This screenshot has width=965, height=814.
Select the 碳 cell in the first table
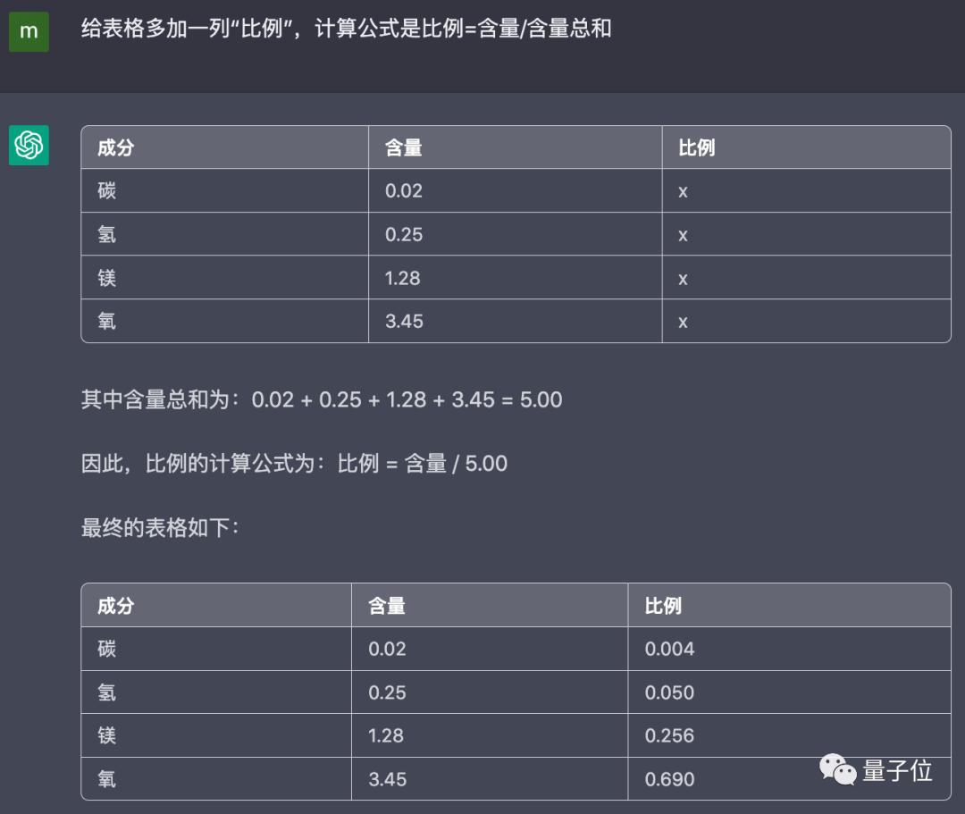(x=107, y=191)
